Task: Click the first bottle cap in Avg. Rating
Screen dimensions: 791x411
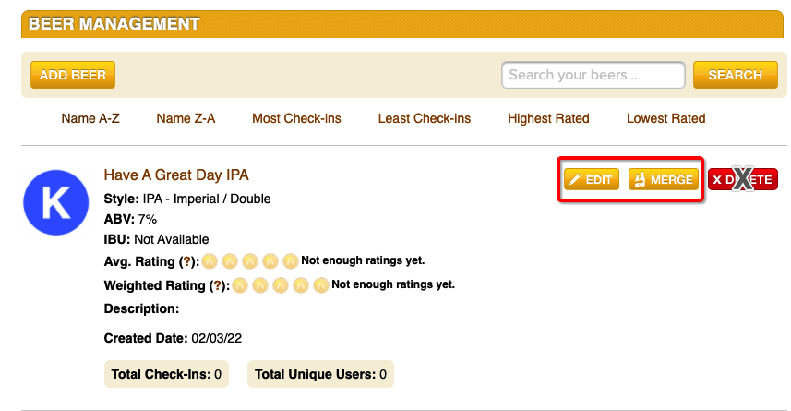Action: click(210, 261)
